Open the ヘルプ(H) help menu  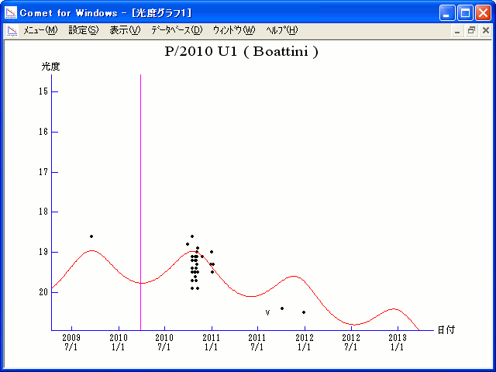(281, 30)
